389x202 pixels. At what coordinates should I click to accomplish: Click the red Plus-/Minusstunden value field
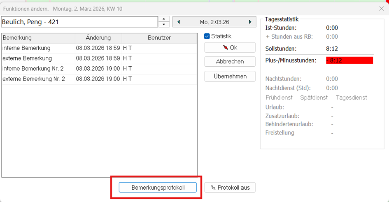[x=349, y=60]
